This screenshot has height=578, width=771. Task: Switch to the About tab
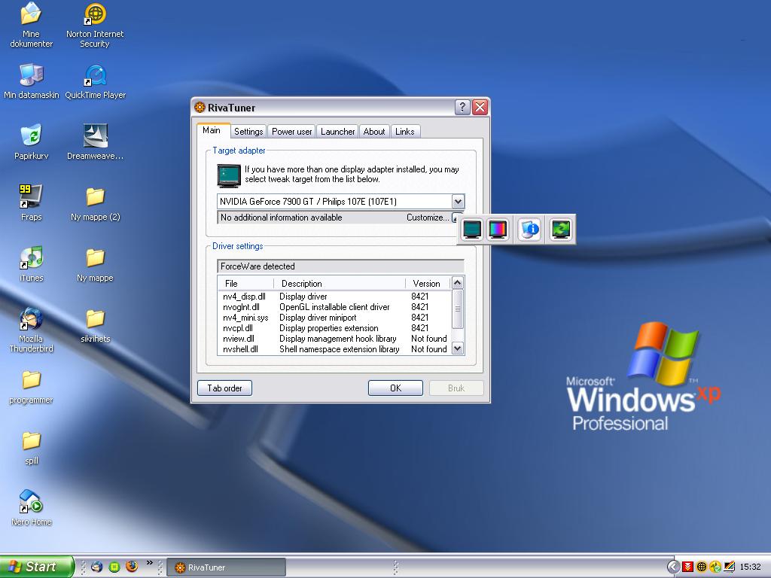click(x=374, y=131)
